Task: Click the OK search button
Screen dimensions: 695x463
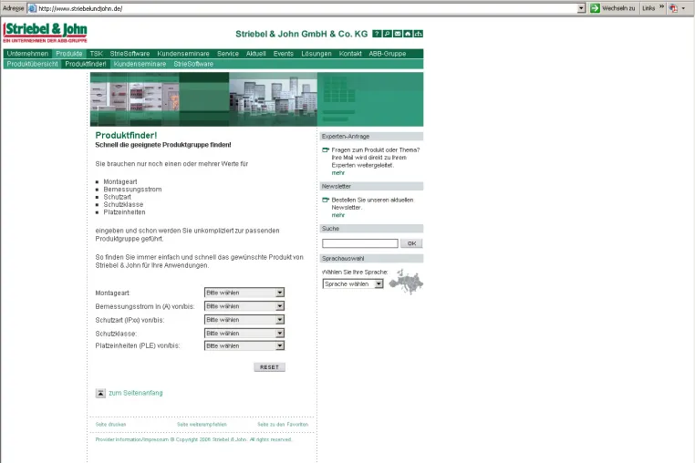Action: (411, 243)
